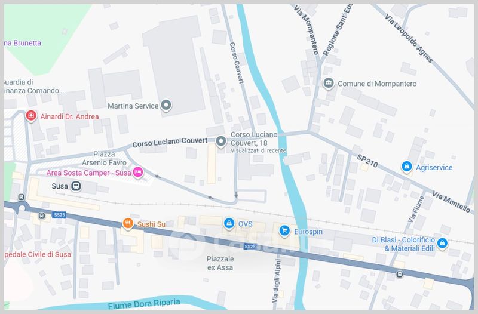Image resolution: width=478 pixels, height=314 pixels.
Task: Click the Martina Service location pin
Action: tap(166, 105)
